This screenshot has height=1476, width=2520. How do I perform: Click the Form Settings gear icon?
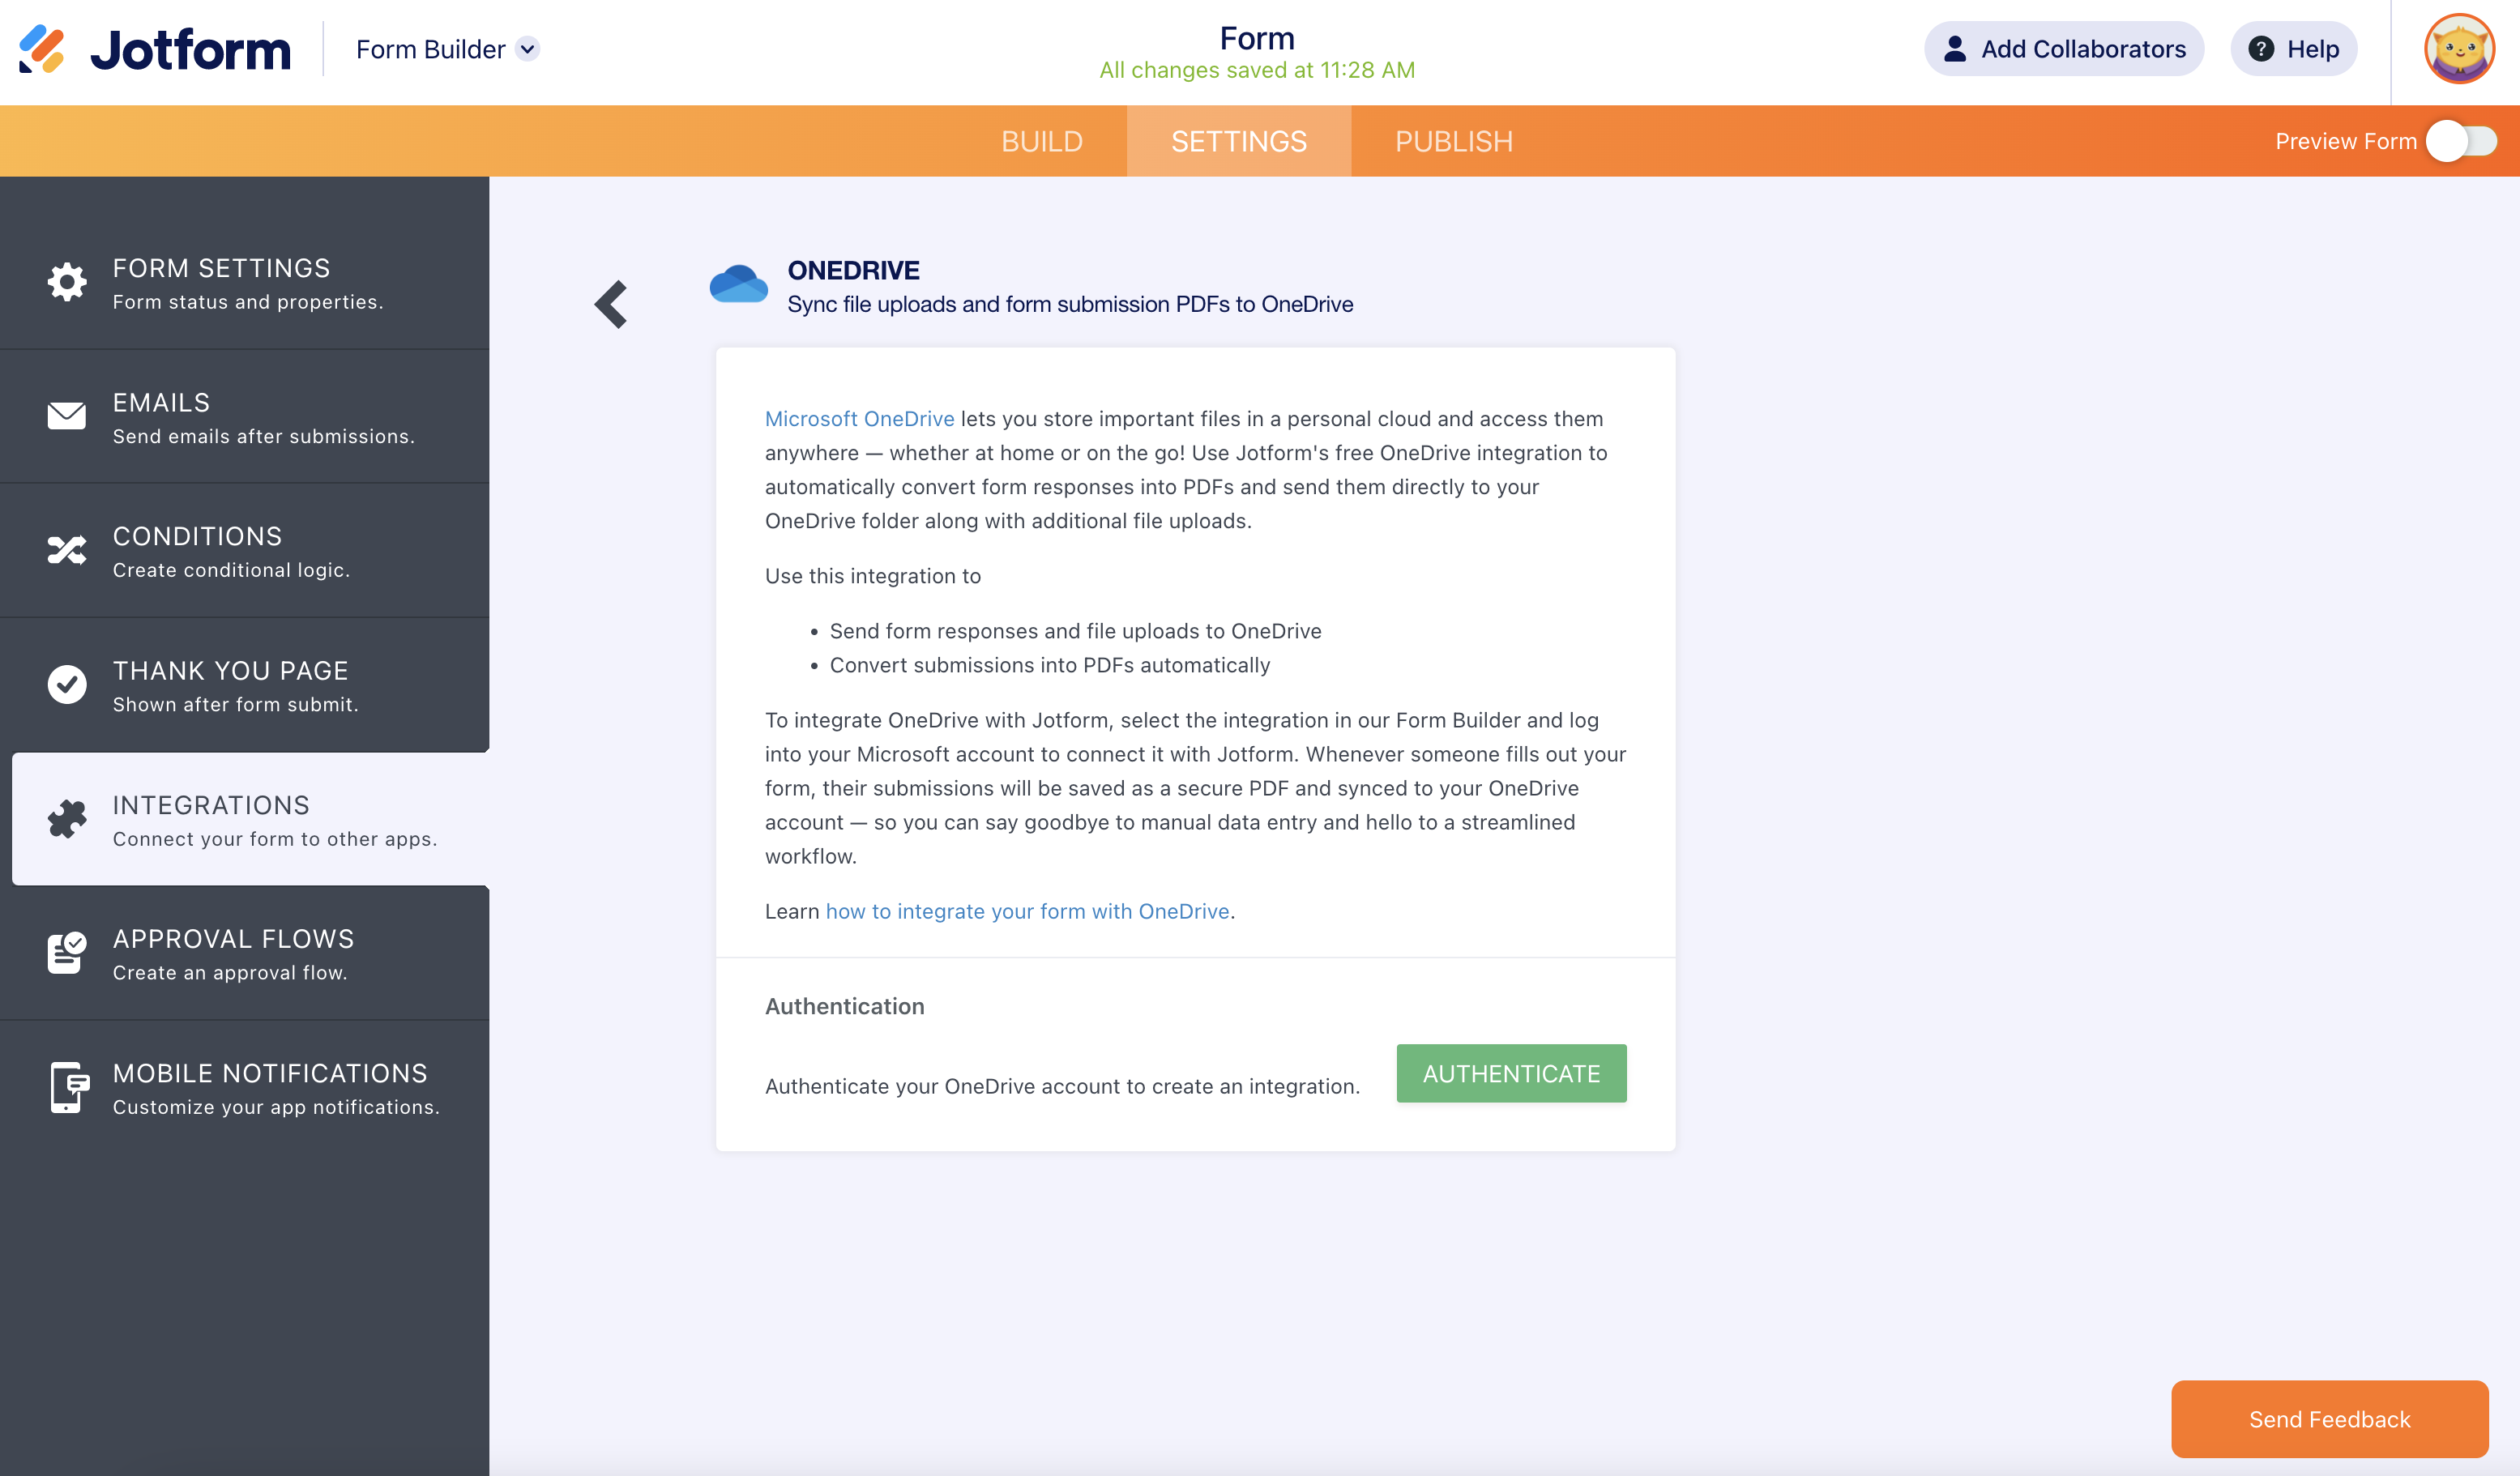point(67,282)
